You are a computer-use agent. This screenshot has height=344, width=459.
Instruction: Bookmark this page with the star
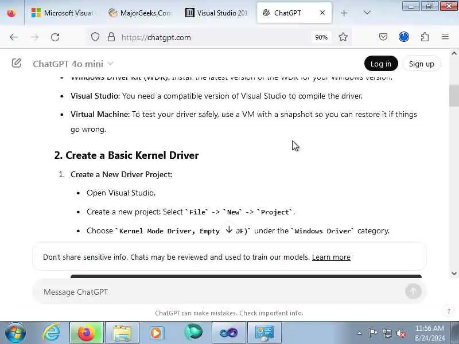click(x=343, y=37)
